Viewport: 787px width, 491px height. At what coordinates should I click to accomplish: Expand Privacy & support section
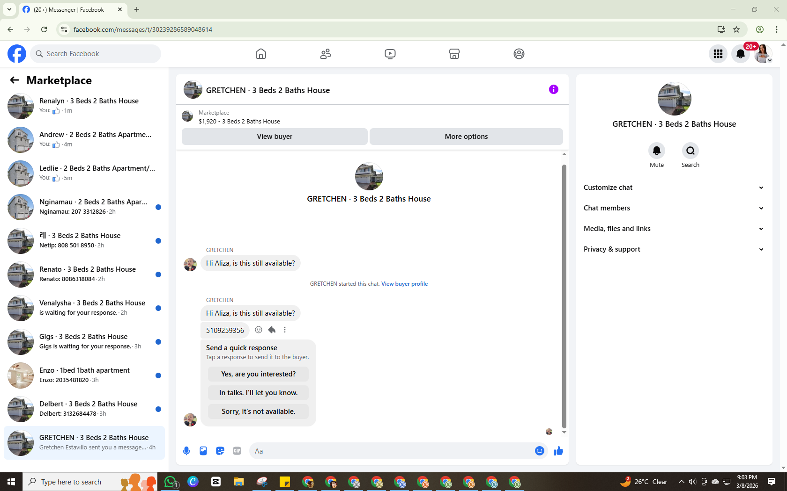click(674, 249)
